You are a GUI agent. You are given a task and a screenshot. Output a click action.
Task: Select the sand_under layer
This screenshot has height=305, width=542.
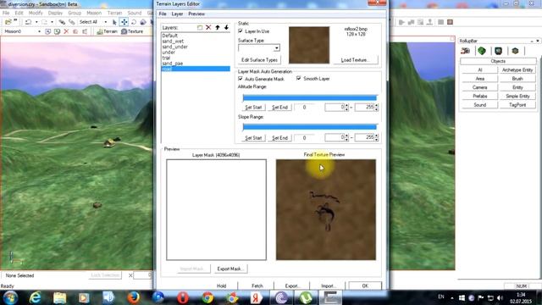pos(175,47)
